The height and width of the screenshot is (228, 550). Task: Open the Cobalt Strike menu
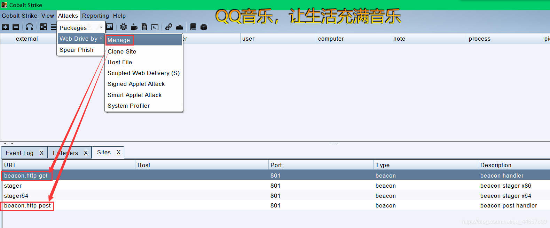click(19, 16)
